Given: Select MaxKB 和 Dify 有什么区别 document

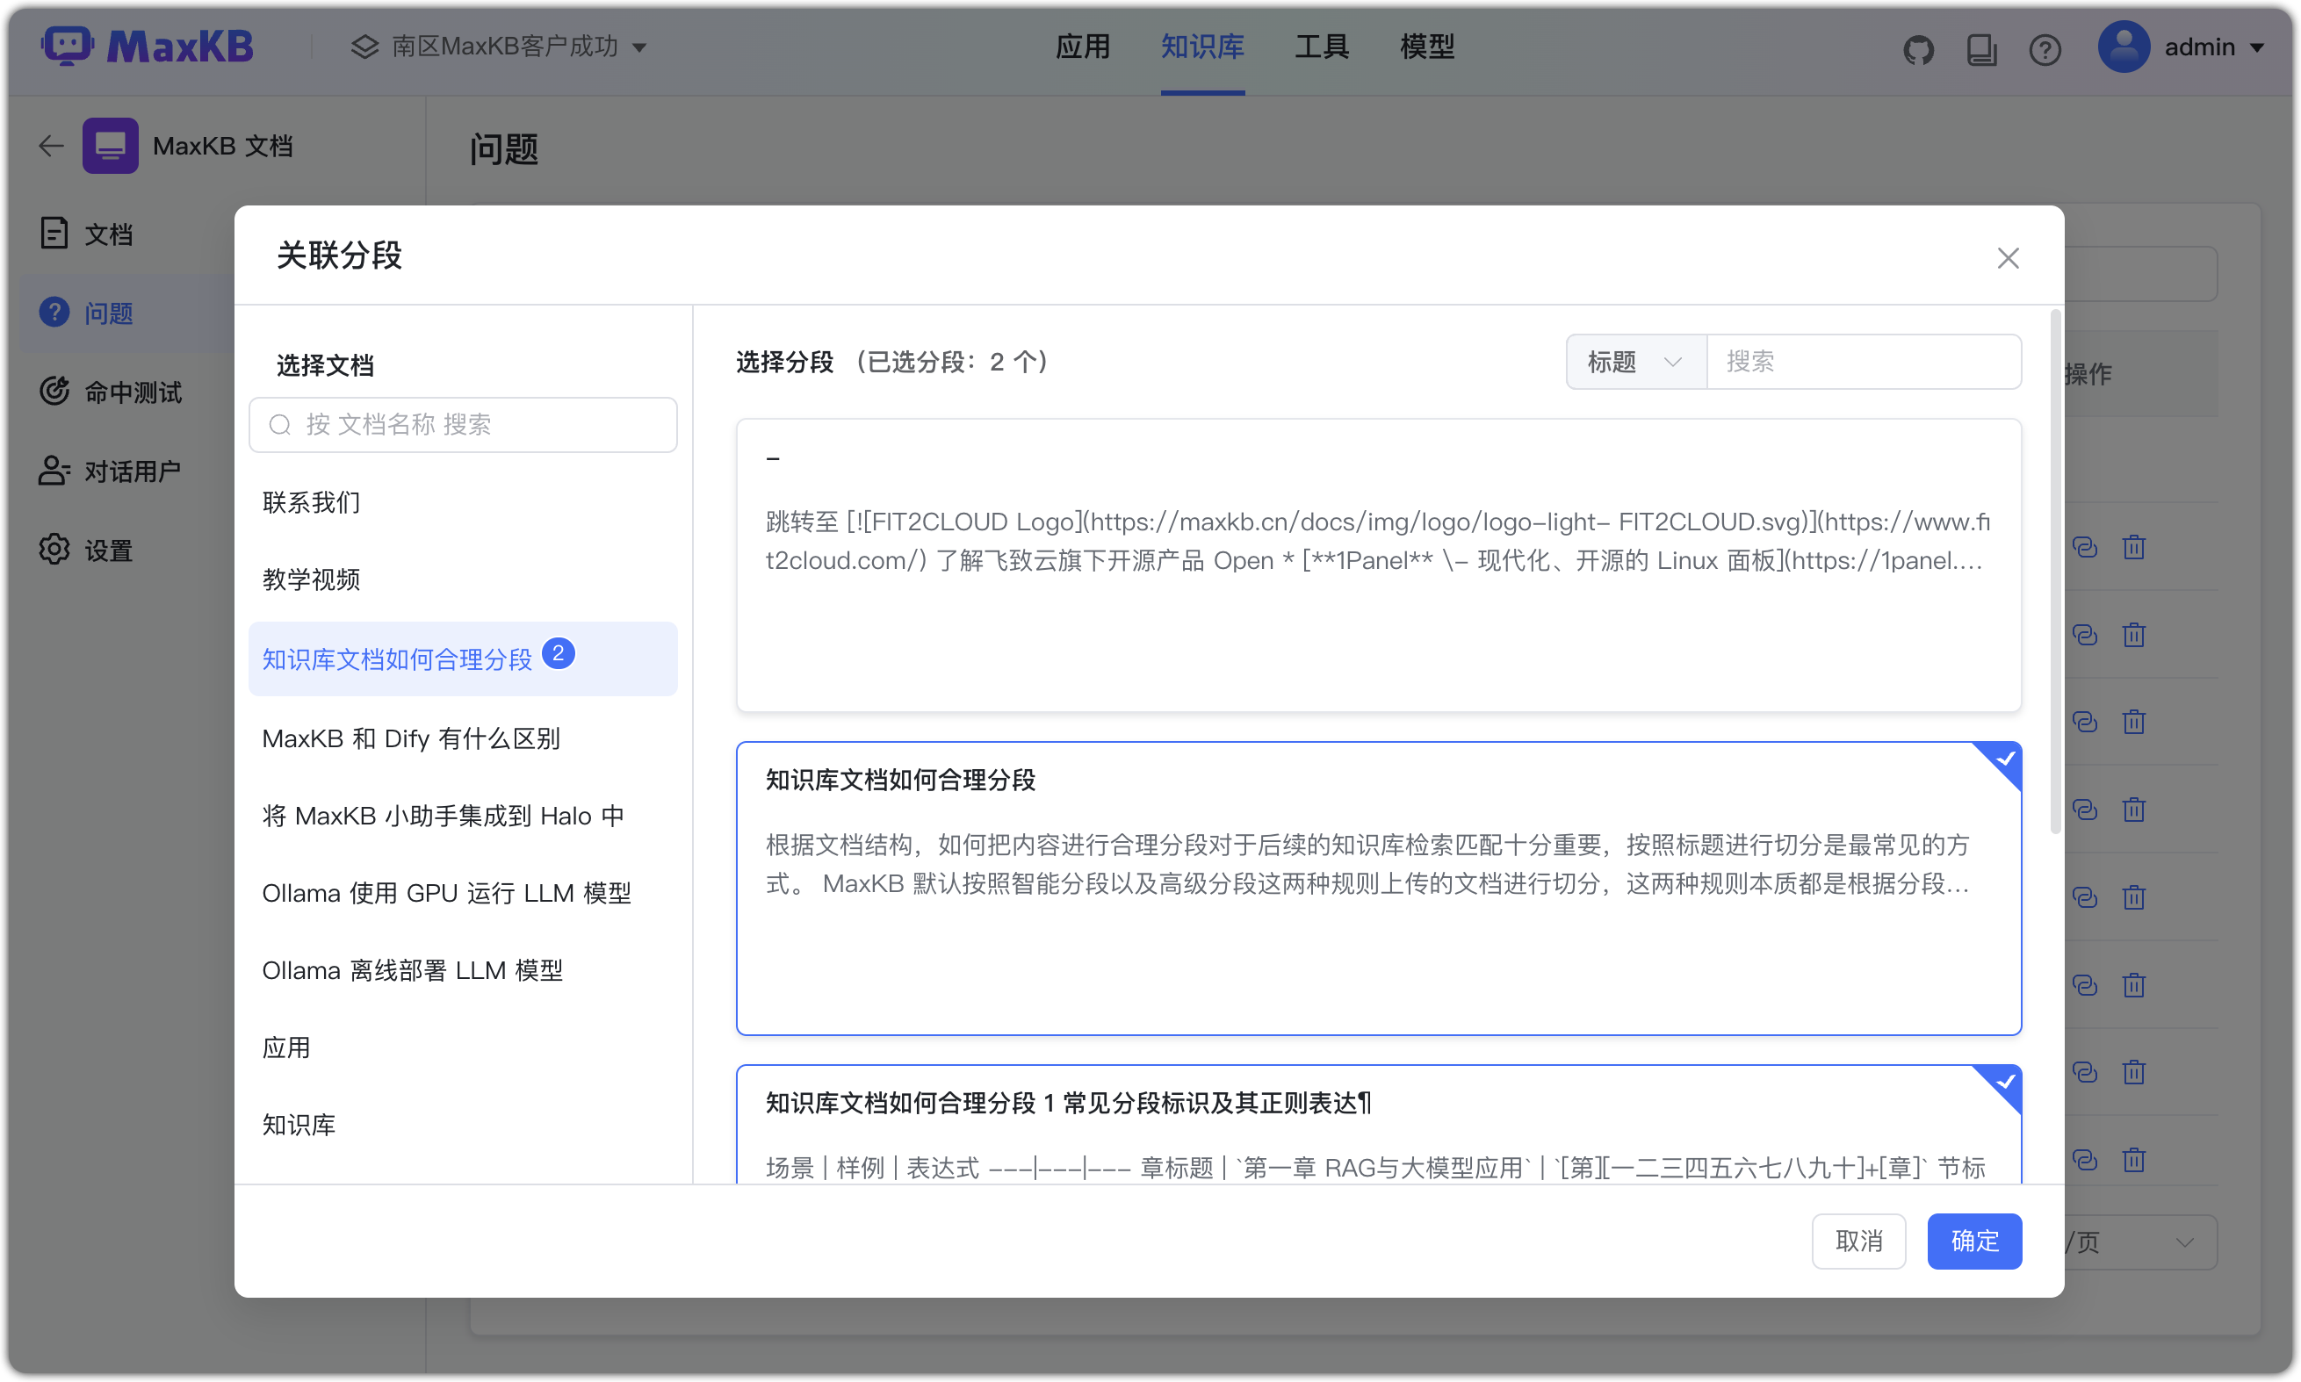Looking at the screenshot, I should click(463, 738).
